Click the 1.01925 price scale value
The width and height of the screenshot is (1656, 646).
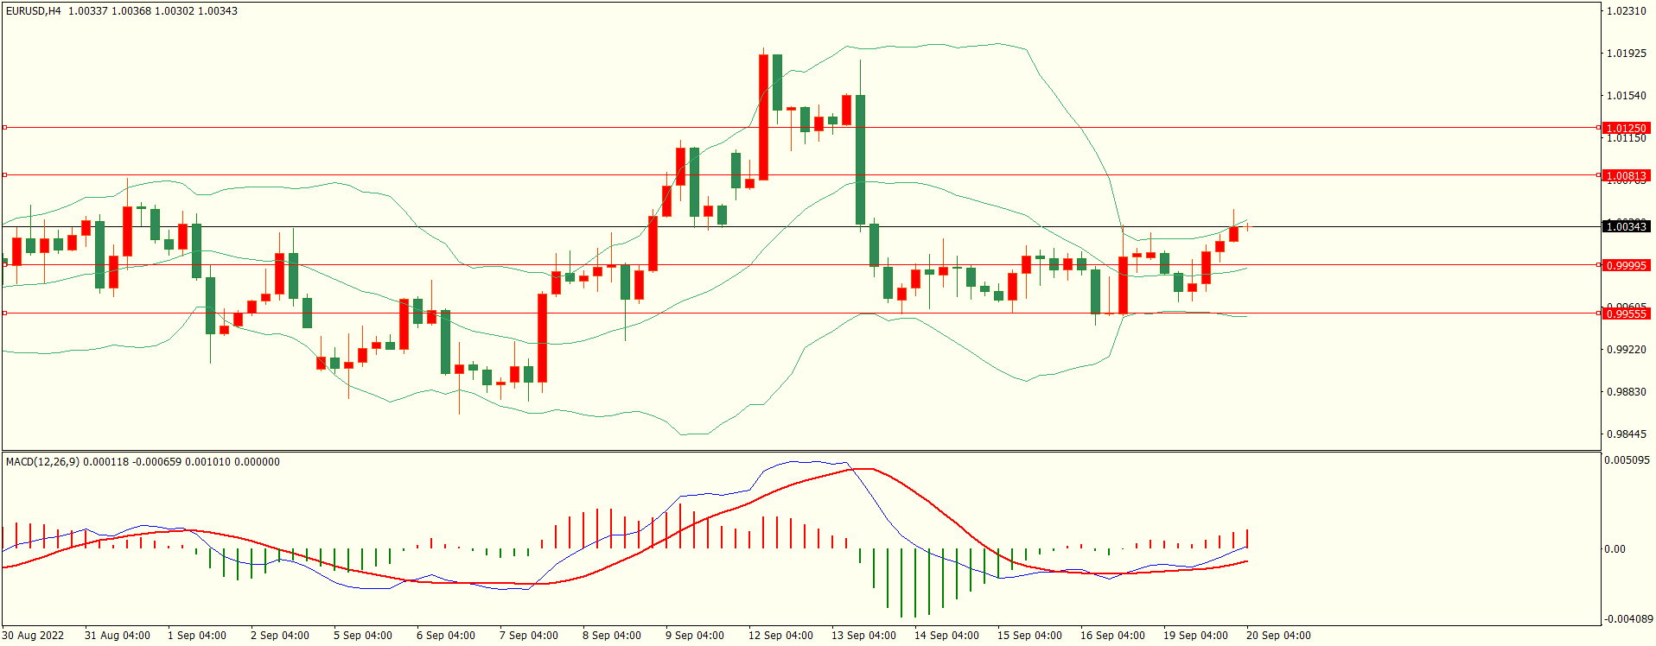click(x=1626, y=54)
